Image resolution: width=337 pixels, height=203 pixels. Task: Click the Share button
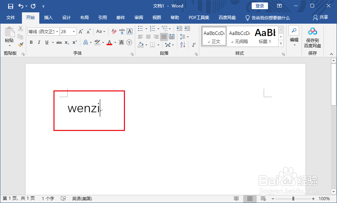pos(320,17)
